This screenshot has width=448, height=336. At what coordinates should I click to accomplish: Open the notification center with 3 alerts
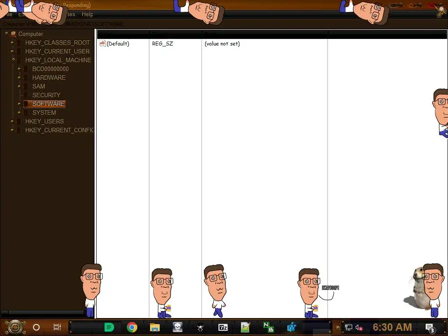430,328
